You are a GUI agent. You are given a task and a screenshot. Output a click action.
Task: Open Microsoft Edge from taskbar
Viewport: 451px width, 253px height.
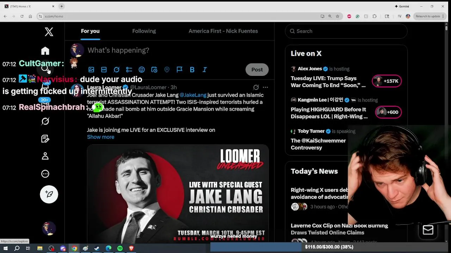coord(109,248)
